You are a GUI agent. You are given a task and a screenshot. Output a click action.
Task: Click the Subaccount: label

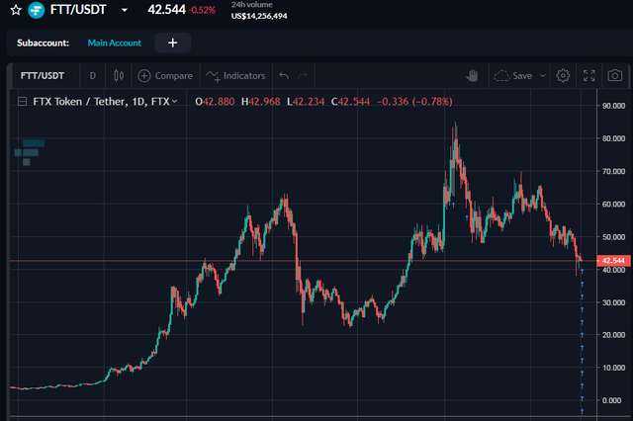[43, 42]
